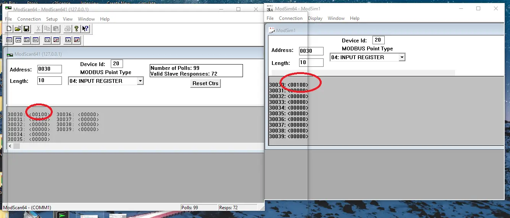Click ModScan641 child window document icon
Viewport: 510px width, 218px height.
point(10,54)
